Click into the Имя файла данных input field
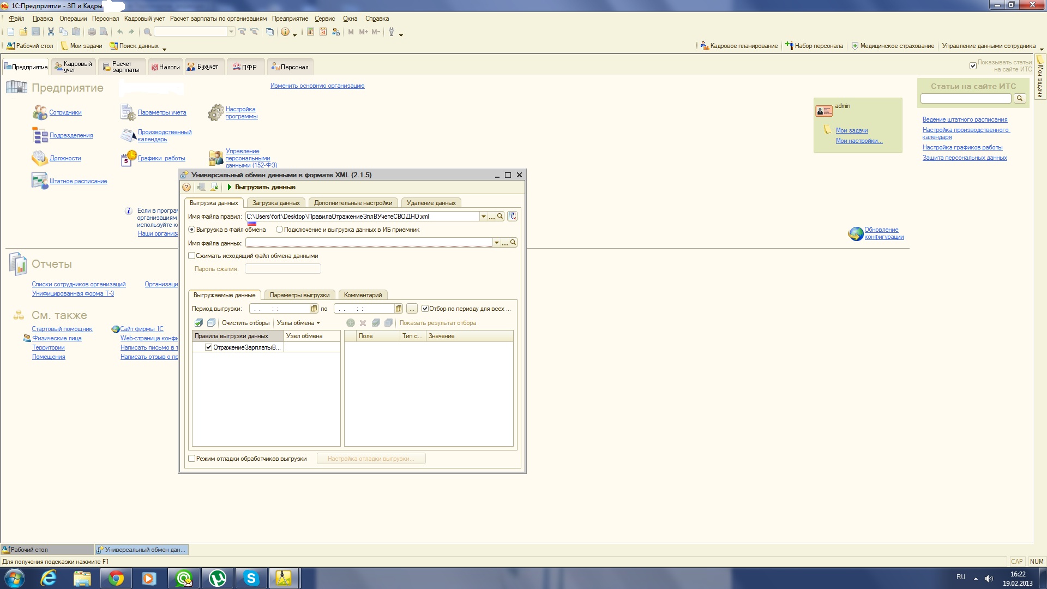This screenshot has height=589, width=1047. (369, 243)
